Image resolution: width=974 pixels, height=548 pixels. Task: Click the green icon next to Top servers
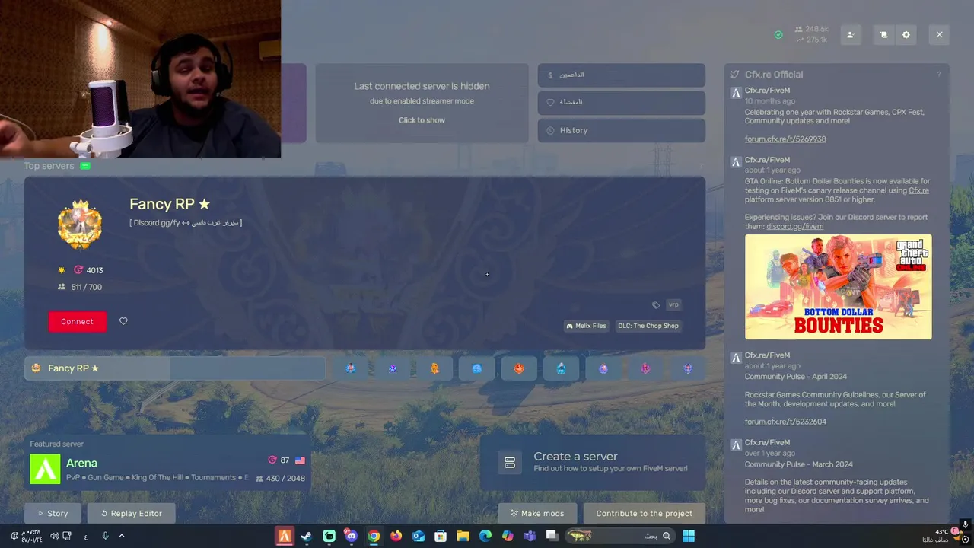(x=85, y=166)
